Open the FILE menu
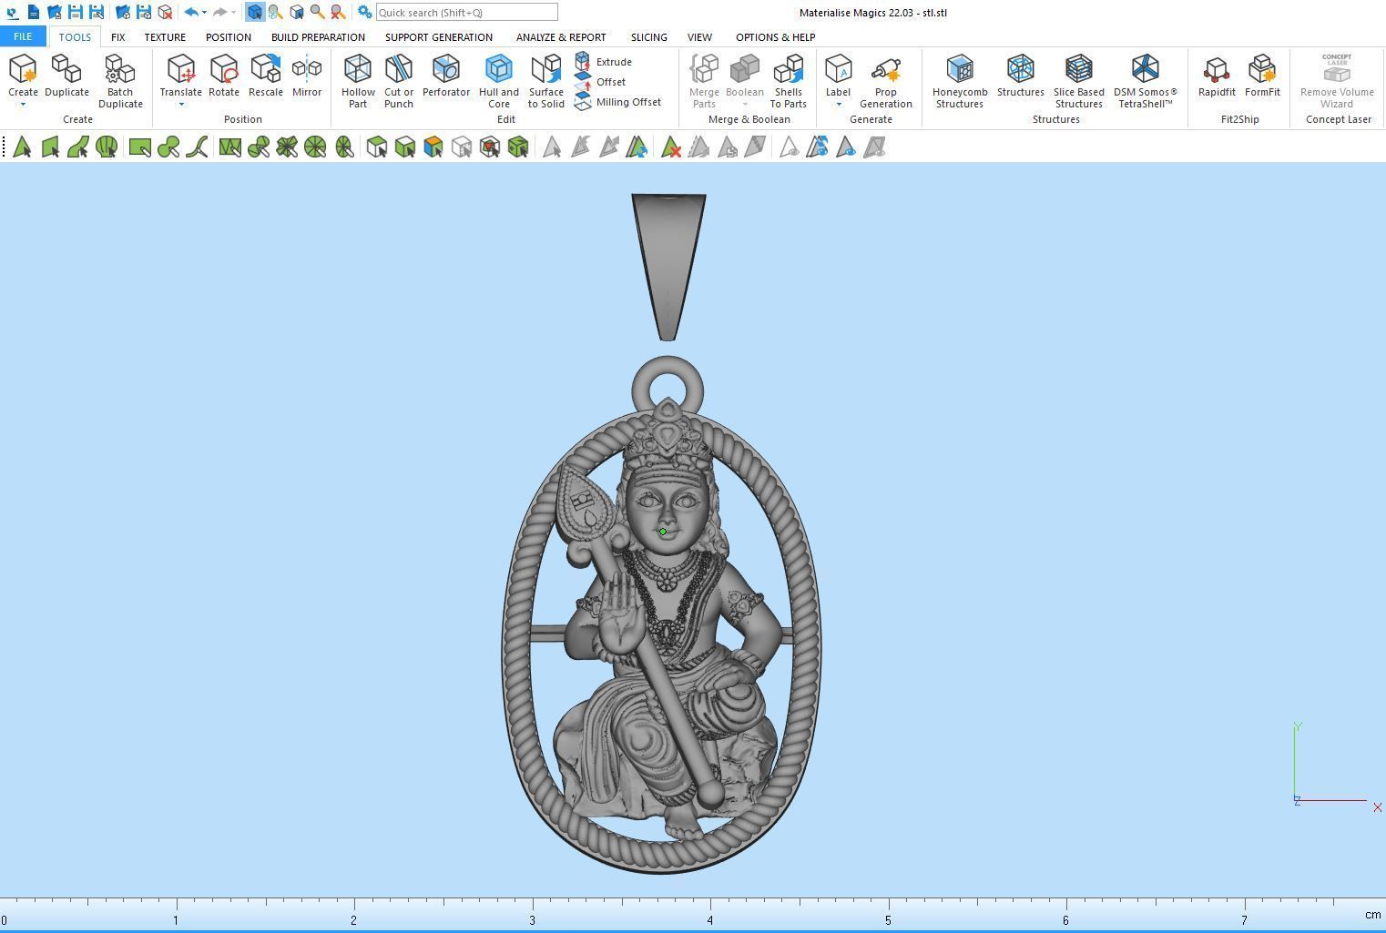The image size is (1386, 933). point(23,36)
